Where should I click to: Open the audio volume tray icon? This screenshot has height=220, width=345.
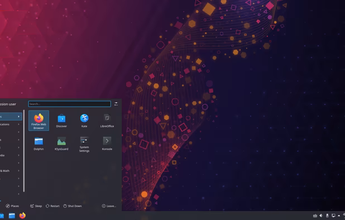pos(321,216)
